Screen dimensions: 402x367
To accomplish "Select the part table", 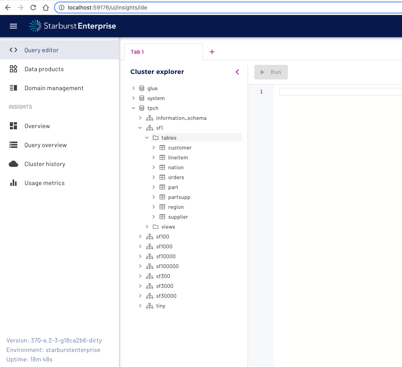I will [173, 187].
